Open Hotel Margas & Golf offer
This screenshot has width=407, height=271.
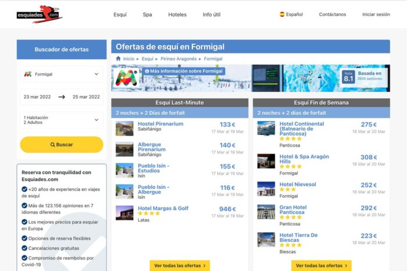pyautogui.click(x=163, y=208)
